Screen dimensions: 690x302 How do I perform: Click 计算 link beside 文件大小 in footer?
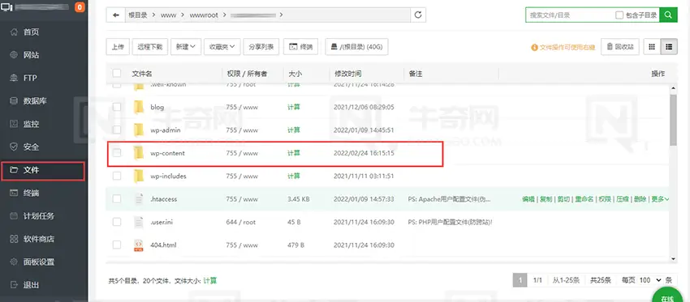(210, 280)
